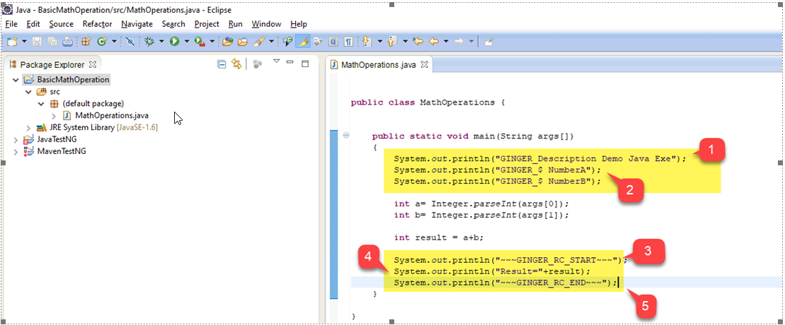The width and height of the screenshot is (785, 325).
Task: Open Package Explorer View Menu triangle
Action: tap(276, 61)
